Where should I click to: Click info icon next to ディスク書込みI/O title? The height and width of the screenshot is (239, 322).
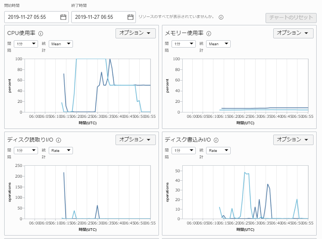[216, 140]
